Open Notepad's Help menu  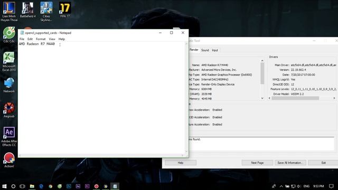[x=62, y=39]
